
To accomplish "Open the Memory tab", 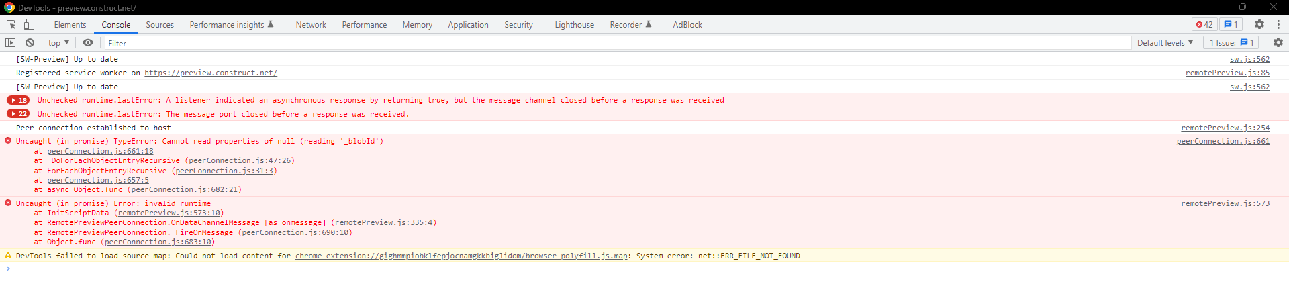I will tap(418, 25).
